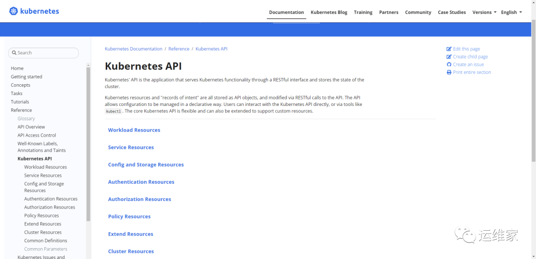Open Policy Resources in sidebar
Image resolution: width=536 pixels, height=259 pixels.
[41, 215]
